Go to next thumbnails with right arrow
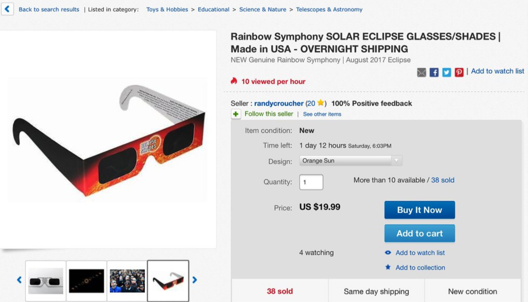 point(195,280)
